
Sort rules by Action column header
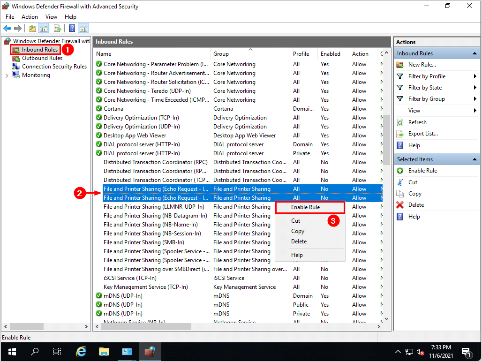[363, 54]
